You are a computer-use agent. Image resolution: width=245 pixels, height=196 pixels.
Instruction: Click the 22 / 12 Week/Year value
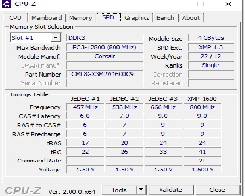pos(211,56)
